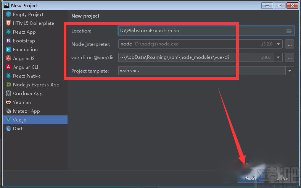Select the Empty Project type
The width and height of the screenshot is (301, 188).
pyautogui.click(x=35, y=15)
